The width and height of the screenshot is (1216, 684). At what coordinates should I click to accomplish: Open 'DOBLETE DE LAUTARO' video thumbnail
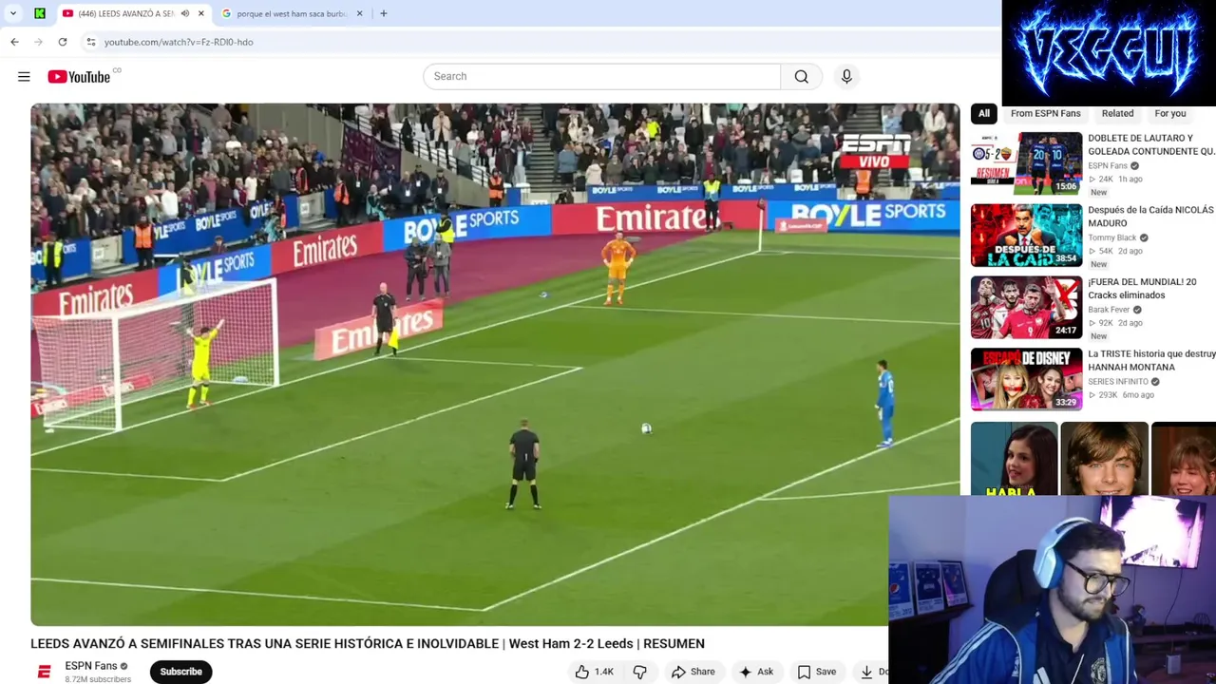point(1026,162)
